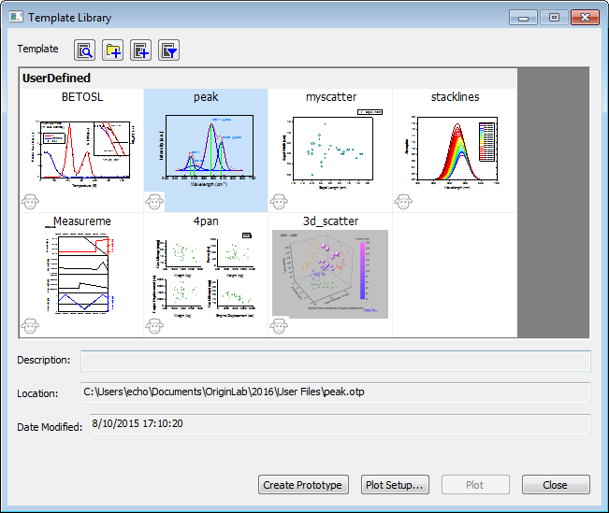Select the 4pan template thumbnail
The width and height of the screenshot is (609, 513).
pos(205,275)
